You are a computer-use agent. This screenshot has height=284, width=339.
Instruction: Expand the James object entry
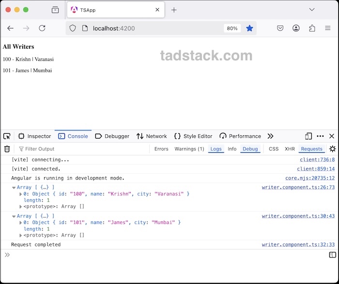click(x=20, y=223)
